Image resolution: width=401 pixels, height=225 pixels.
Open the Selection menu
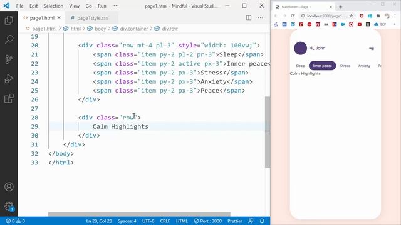(53, 6)
